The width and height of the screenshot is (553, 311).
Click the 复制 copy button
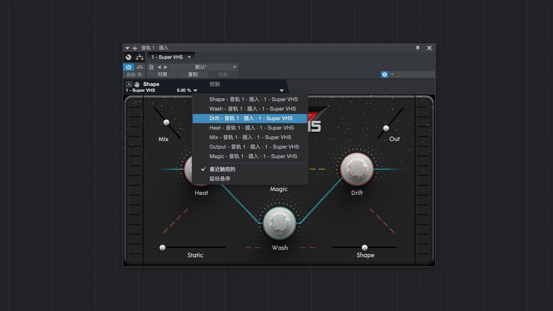[x=193, y=75]
